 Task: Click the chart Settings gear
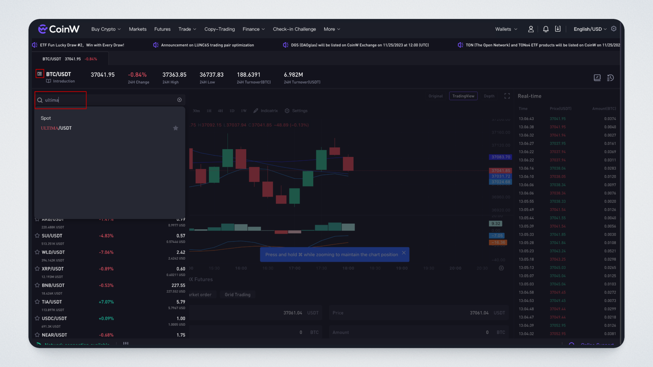pyautogui.click(x=296, y=111)
